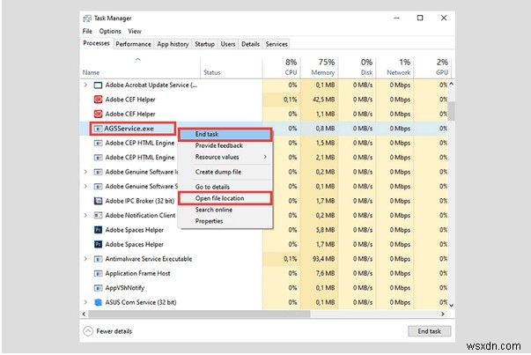531x355 pixels.
Task: Sort by the Network column header
Action: coord(395,68)
